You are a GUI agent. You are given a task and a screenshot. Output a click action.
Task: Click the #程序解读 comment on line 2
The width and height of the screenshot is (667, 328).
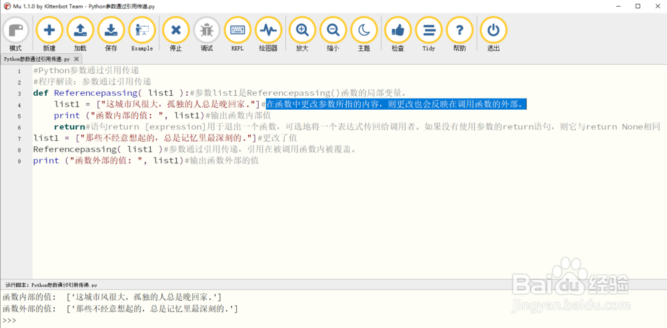(x=92, y=82)
